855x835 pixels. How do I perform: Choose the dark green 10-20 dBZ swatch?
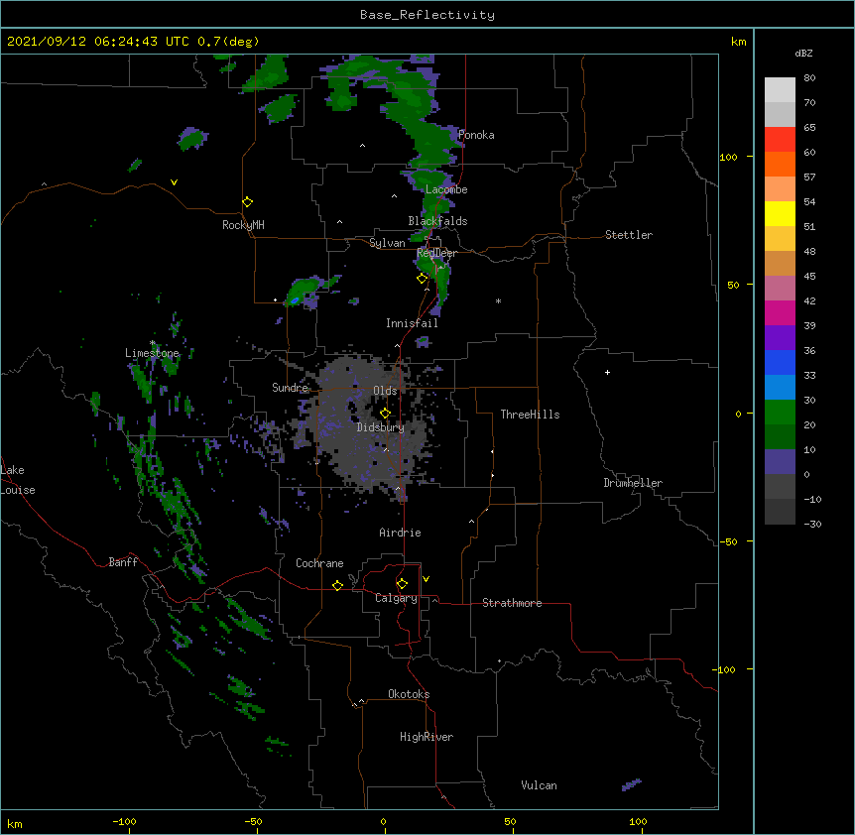pyautogui.click(x=780, y=437)
